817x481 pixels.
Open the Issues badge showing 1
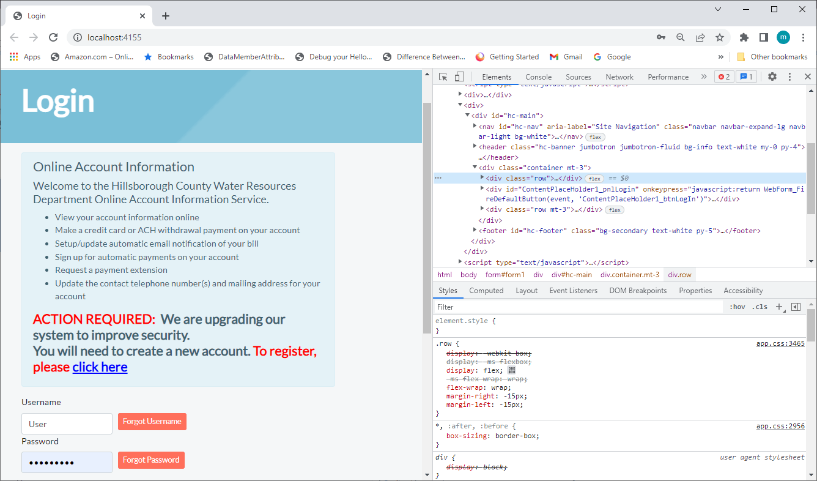click(x=747, y=76)
